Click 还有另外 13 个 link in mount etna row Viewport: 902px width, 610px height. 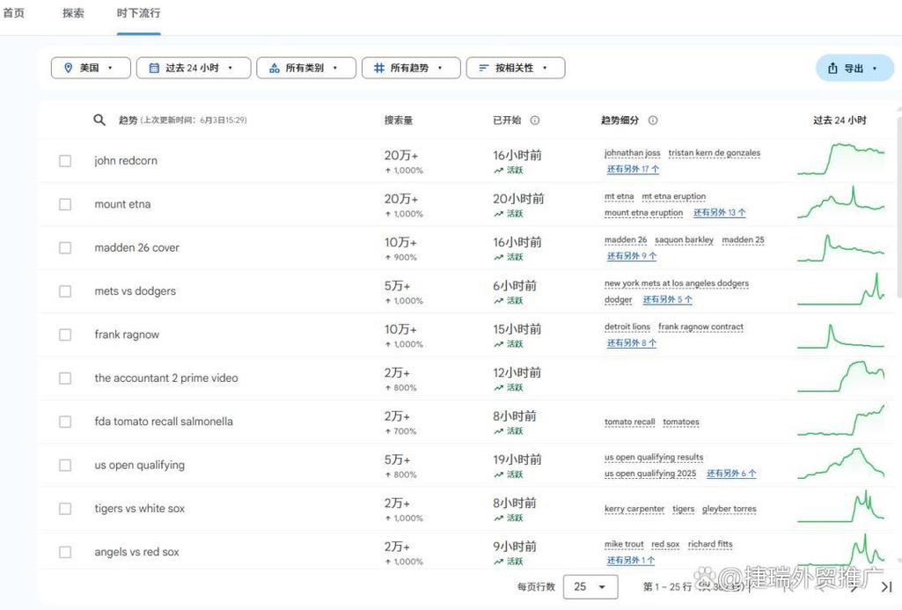click(720, 212)
